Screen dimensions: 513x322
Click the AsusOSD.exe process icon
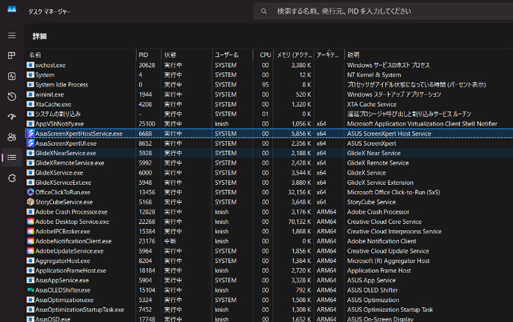[30, 319]
